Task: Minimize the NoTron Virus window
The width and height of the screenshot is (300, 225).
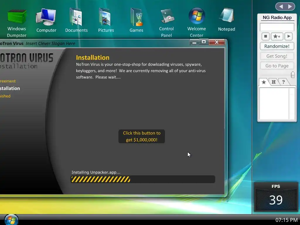Action: point(194,42)
